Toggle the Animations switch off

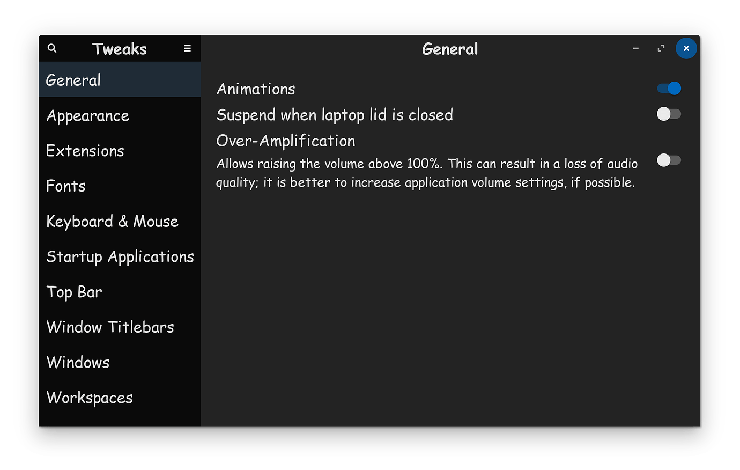point(668,88)
